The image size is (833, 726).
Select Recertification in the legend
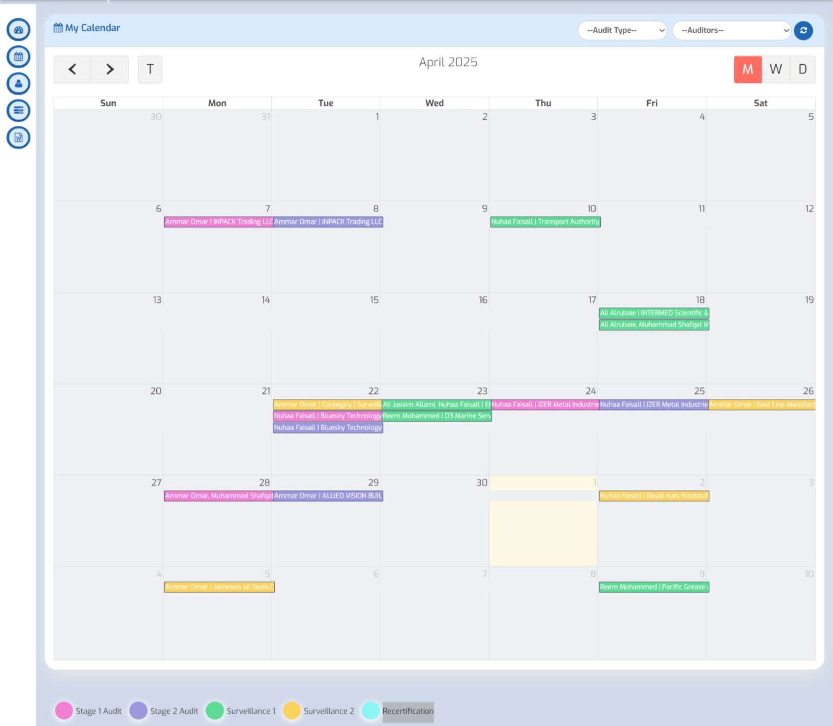click(x=408, y=711)
